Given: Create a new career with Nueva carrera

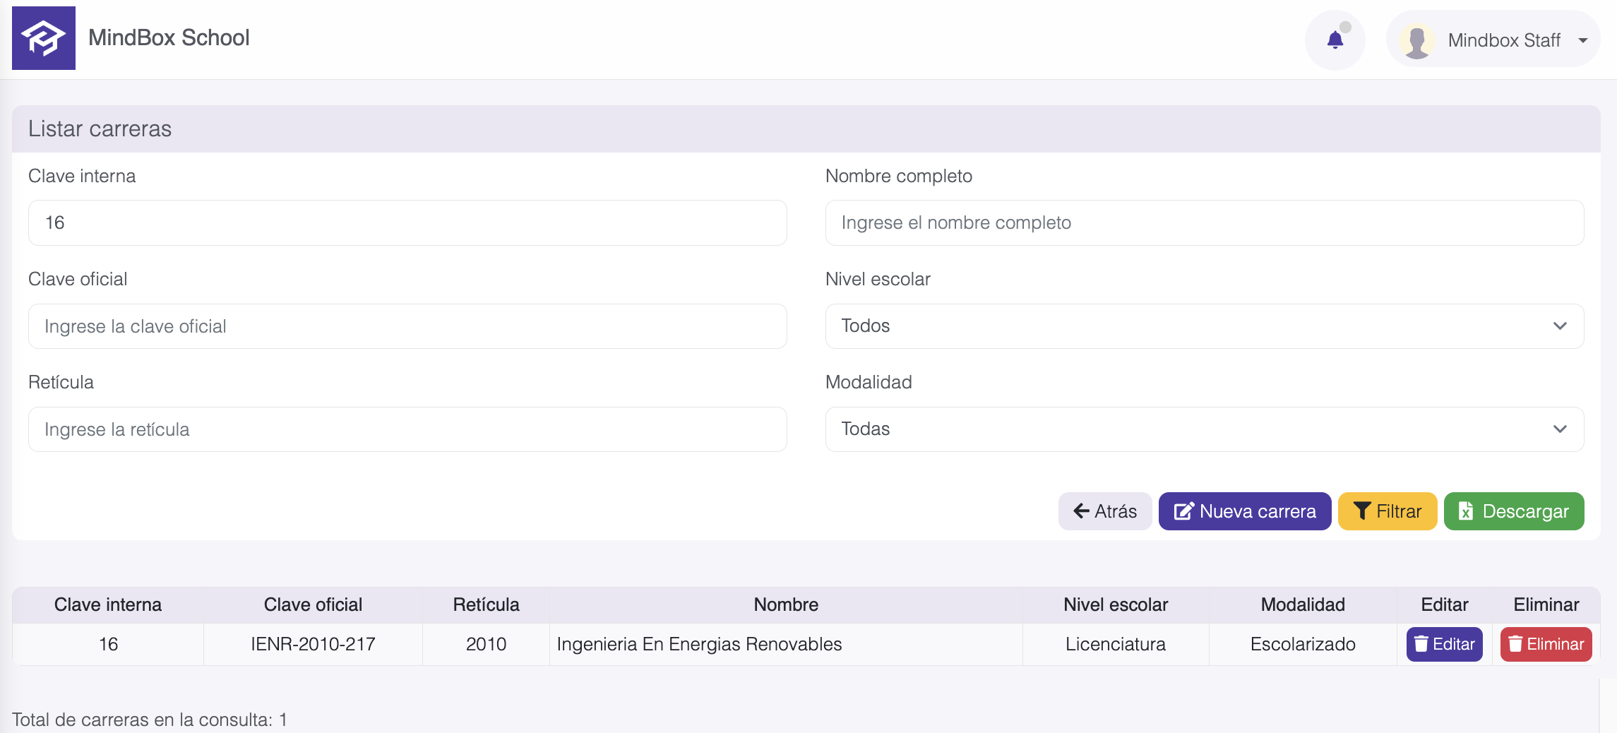Looking at the screenshot, I should click(1244, 511).
